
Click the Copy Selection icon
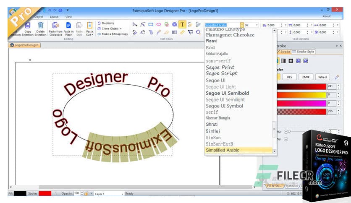(28, 25)
